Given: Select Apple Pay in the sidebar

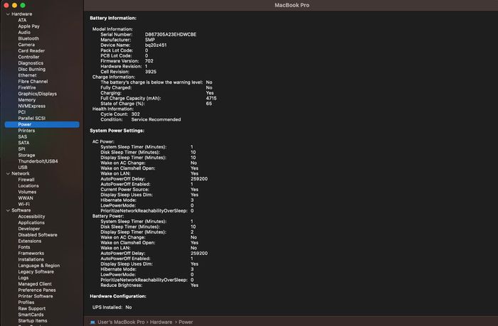Looking at the screenshot, I should click(x=28, y=26).
